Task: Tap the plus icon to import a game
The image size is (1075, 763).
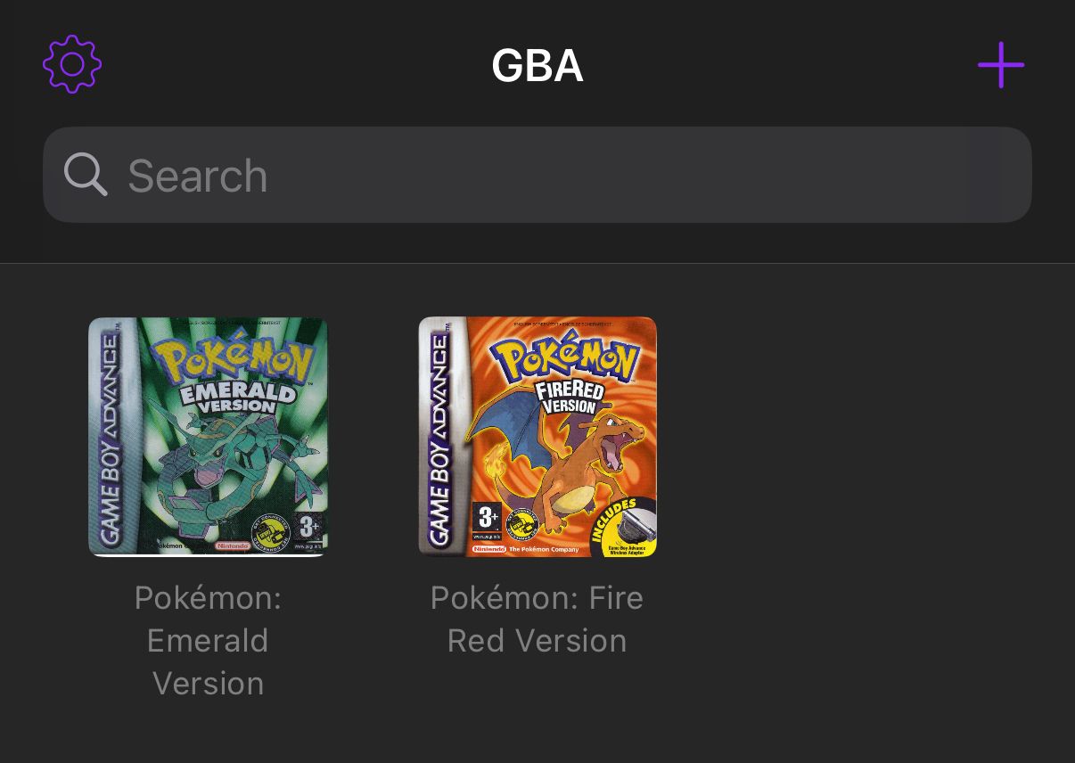Action: coord(1000,64)
